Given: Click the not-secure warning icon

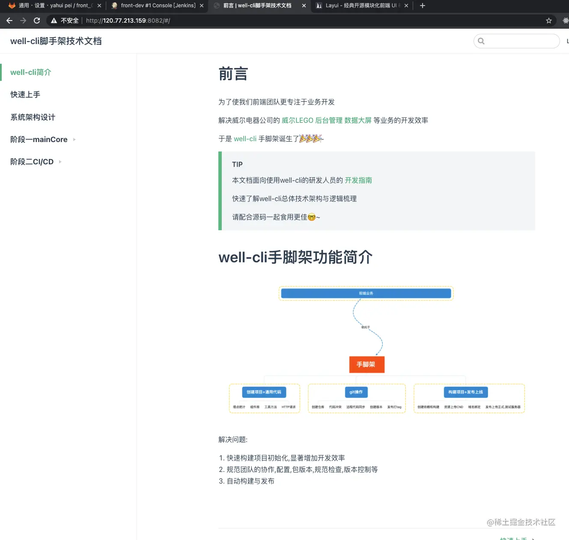Looking at the screenshot, I should click(54, 21).
